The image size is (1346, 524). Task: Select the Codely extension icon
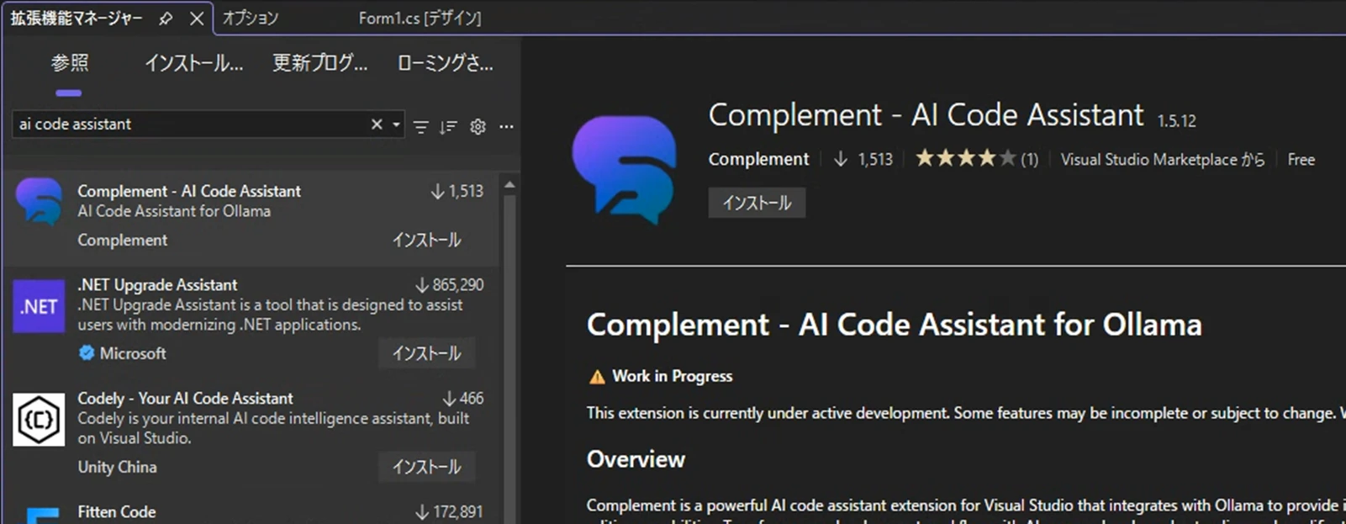click(x=39, y=419)
